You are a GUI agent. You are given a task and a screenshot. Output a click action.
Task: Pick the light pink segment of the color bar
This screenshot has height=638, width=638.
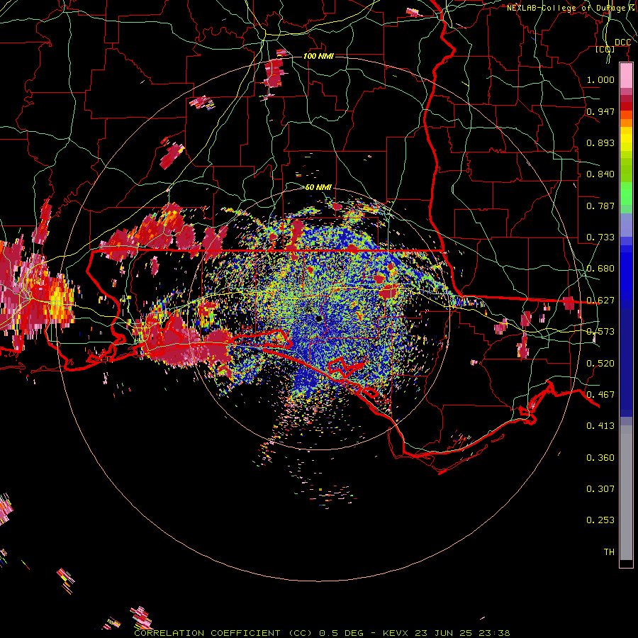tap(626, 76)
